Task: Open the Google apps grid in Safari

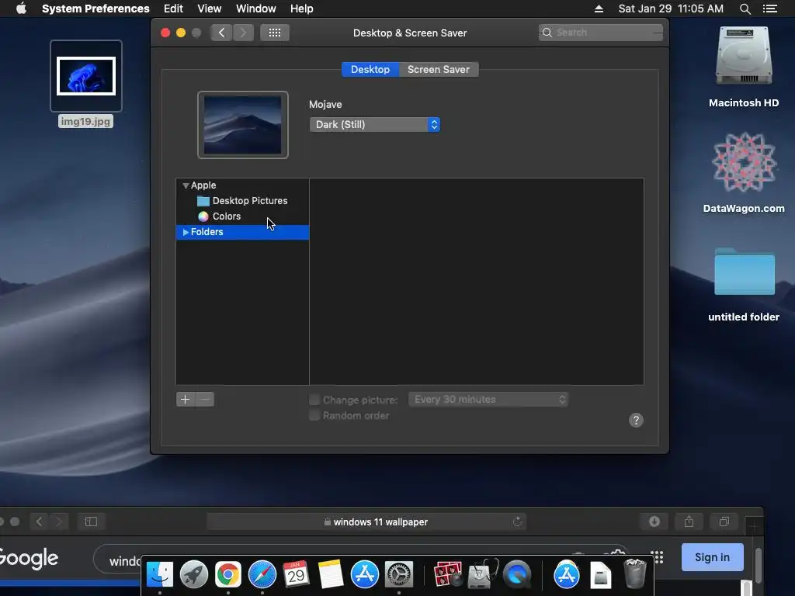Action: tap(658, 557)
